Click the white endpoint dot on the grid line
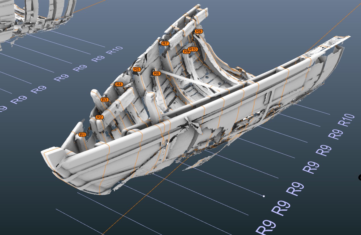This screenshot has height=235, width=361. tap(264, 196)
